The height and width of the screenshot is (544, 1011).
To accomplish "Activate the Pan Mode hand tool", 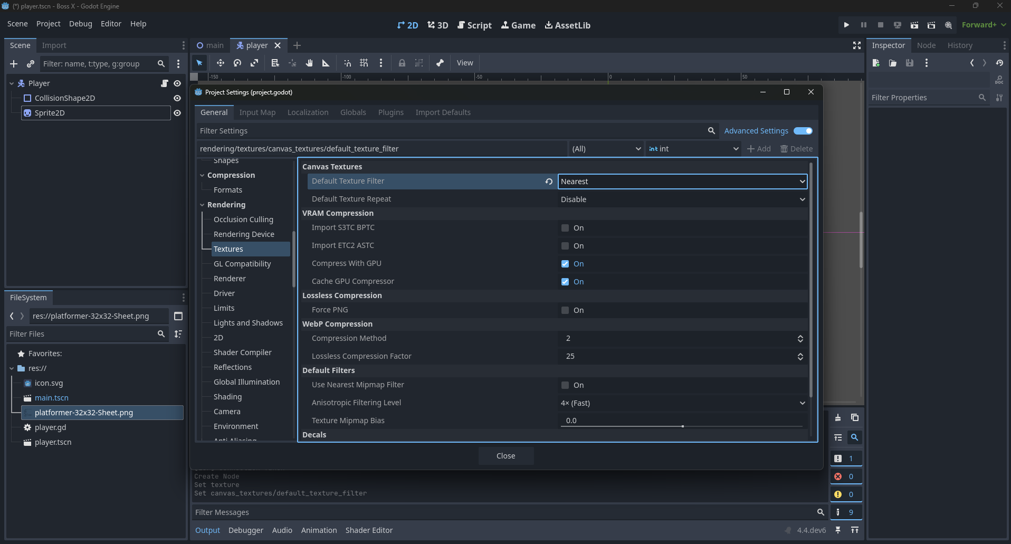I will (309, 63).
